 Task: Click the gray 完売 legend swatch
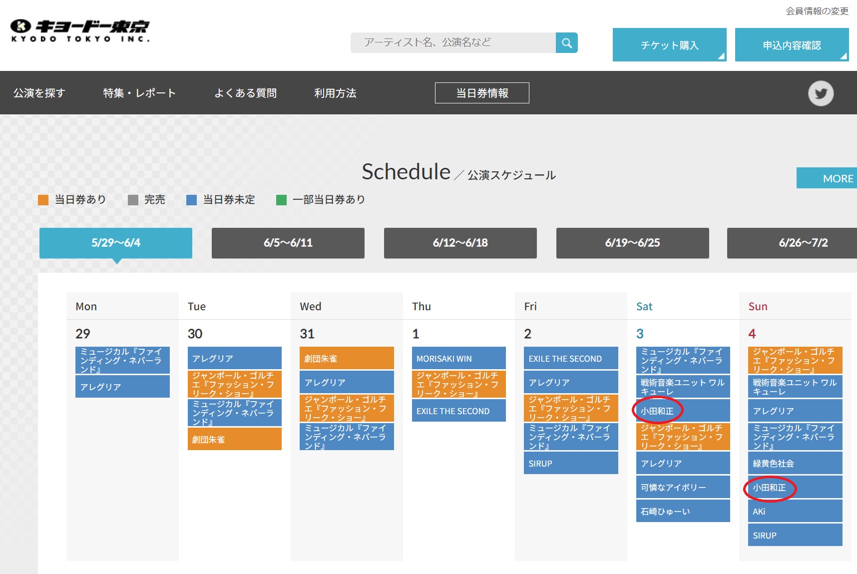coord(133,200)
